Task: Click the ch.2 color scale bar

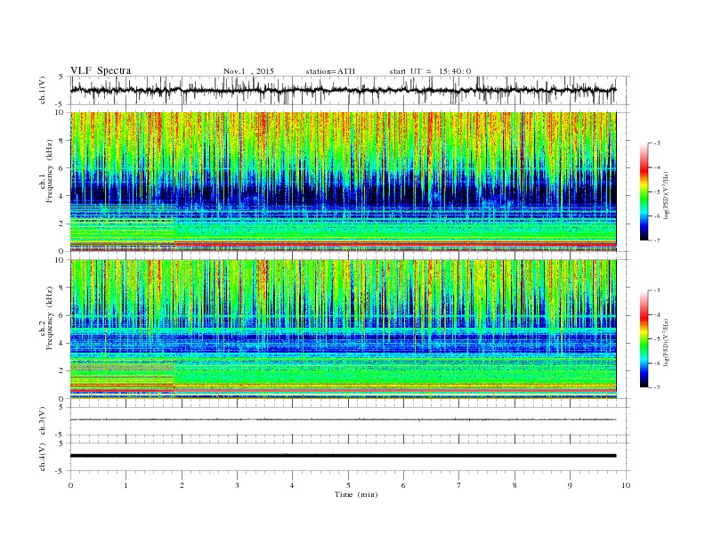Action: (644, 339)
